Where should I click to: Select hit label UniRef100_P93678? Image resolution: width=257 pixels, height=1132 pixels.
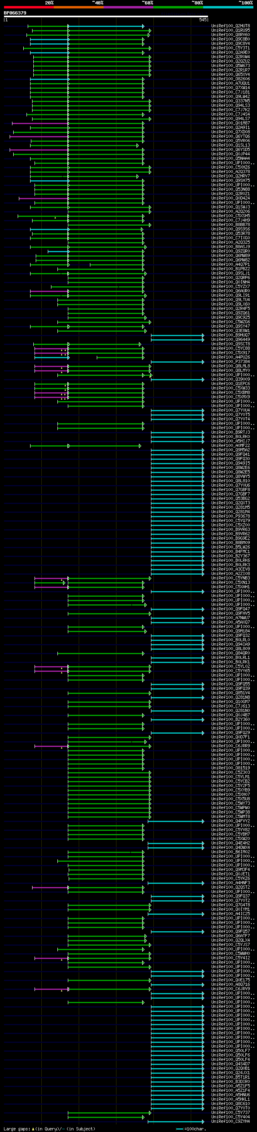230,517
